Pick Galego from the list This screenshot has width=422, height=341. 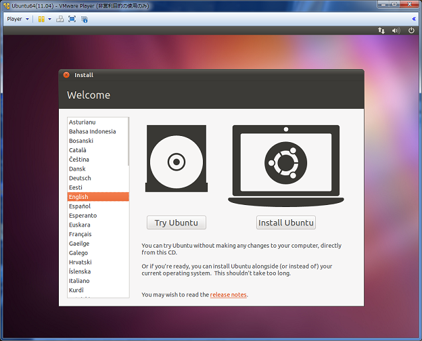(x=98, y=252)
